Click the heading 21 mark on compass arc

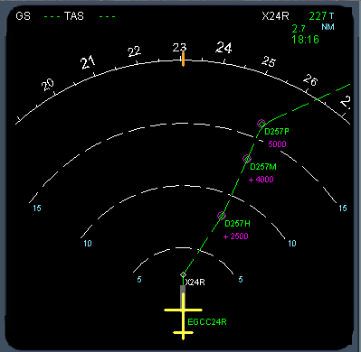point(88,62)
